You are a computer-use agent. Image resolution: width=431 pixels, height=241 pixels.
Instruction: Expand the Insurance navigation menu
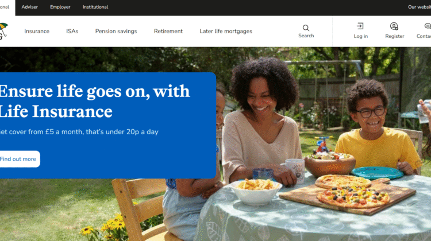[x=37, y=32]
